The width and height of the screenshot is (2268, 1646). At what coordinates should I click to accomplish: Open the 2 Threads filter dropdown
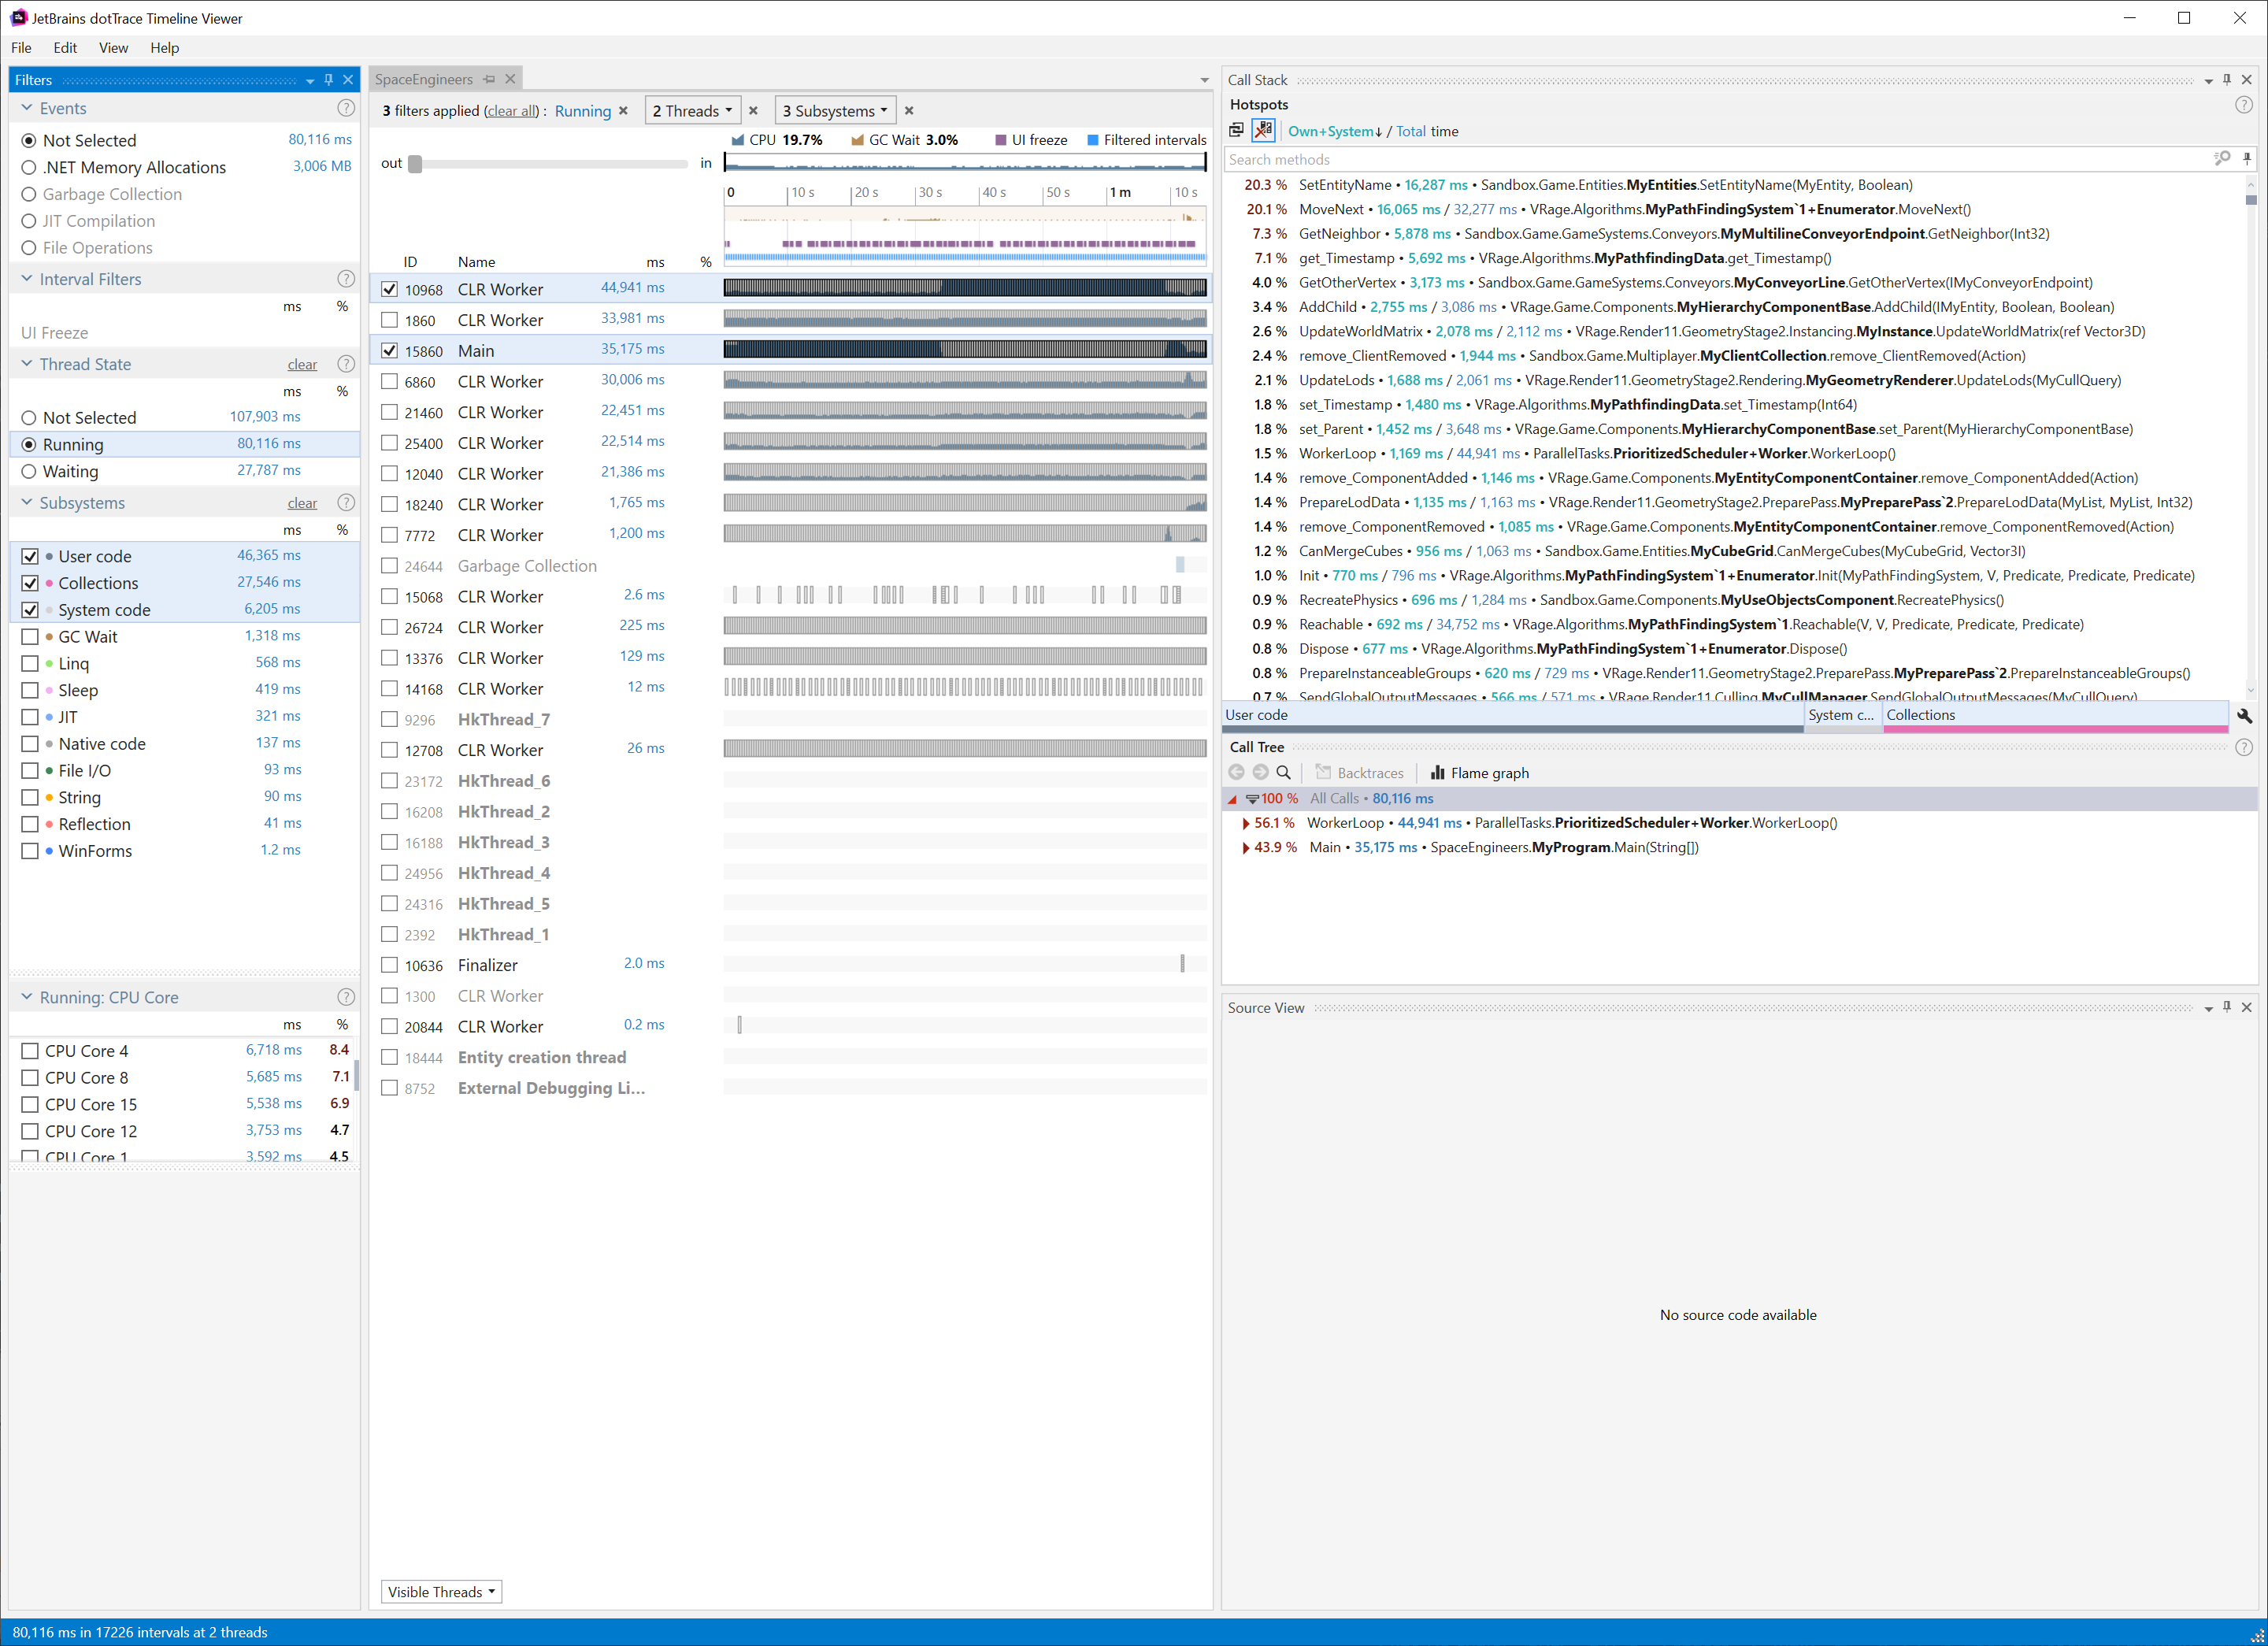click(x=692, y=111)
